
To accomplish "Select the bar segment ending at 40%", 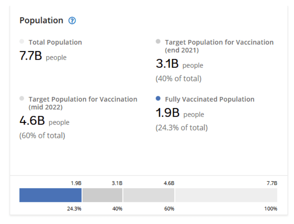I will [102, 195].
